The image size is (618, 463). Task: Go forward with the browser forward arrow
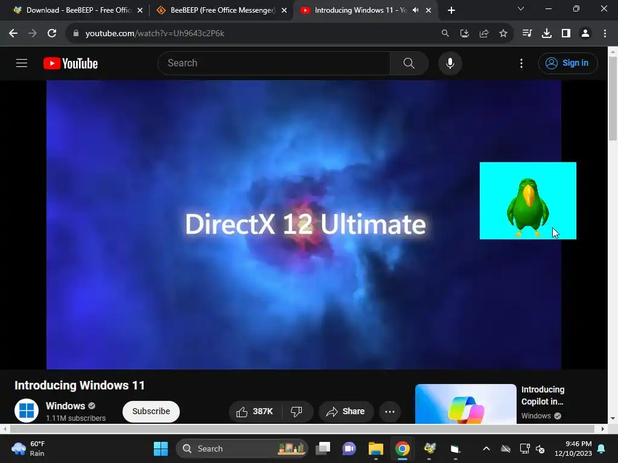click(x=33, y=34)
